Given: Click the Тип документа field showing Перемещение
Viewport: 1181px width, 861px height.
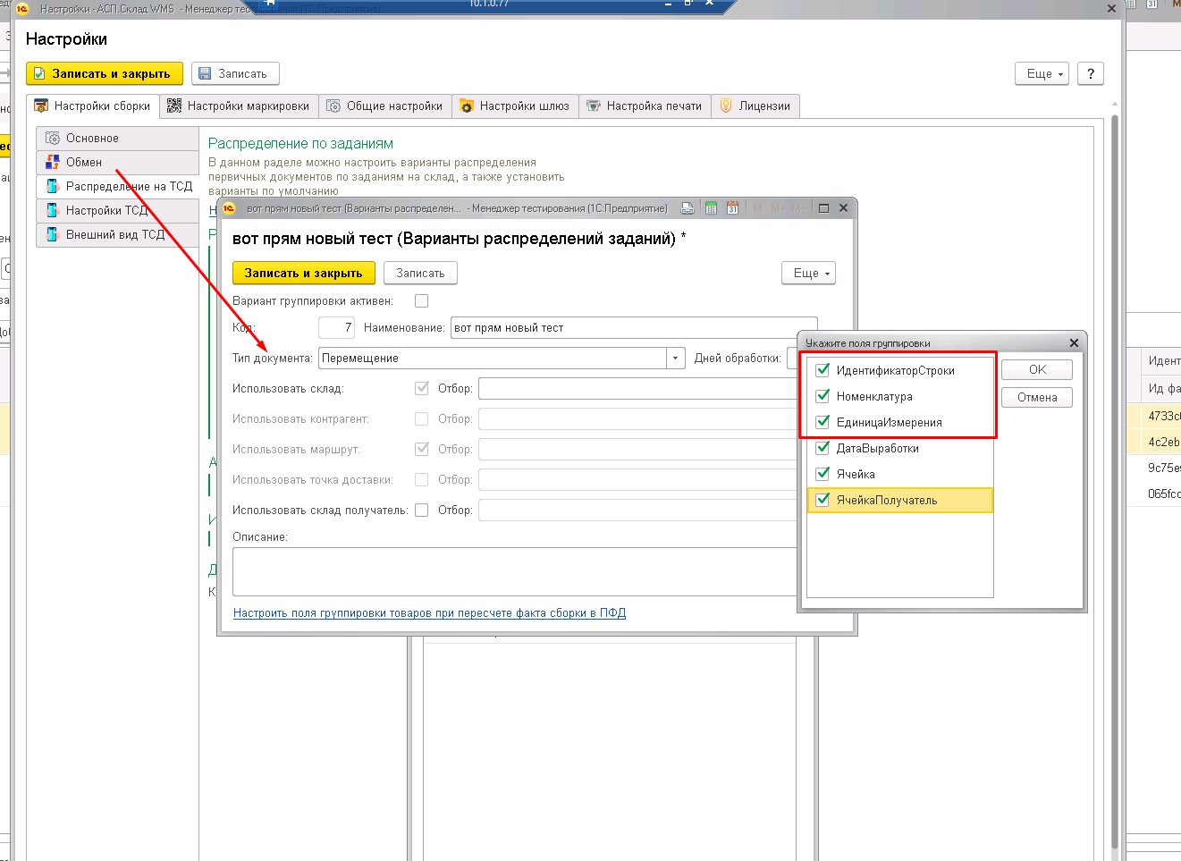Looking at the screenshot, I should tap(493, 359).
